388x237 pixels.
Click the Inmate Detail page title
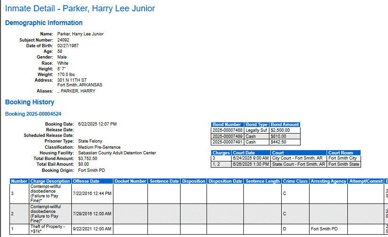click(x=80, y=8)
